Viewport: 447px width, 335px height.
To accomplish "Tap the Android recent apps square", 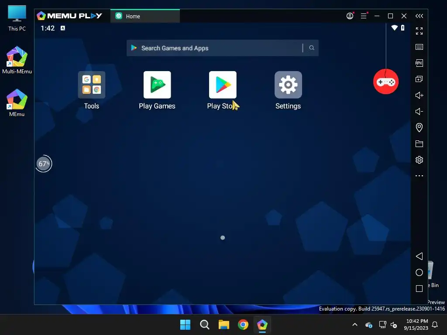I will 419,289.
